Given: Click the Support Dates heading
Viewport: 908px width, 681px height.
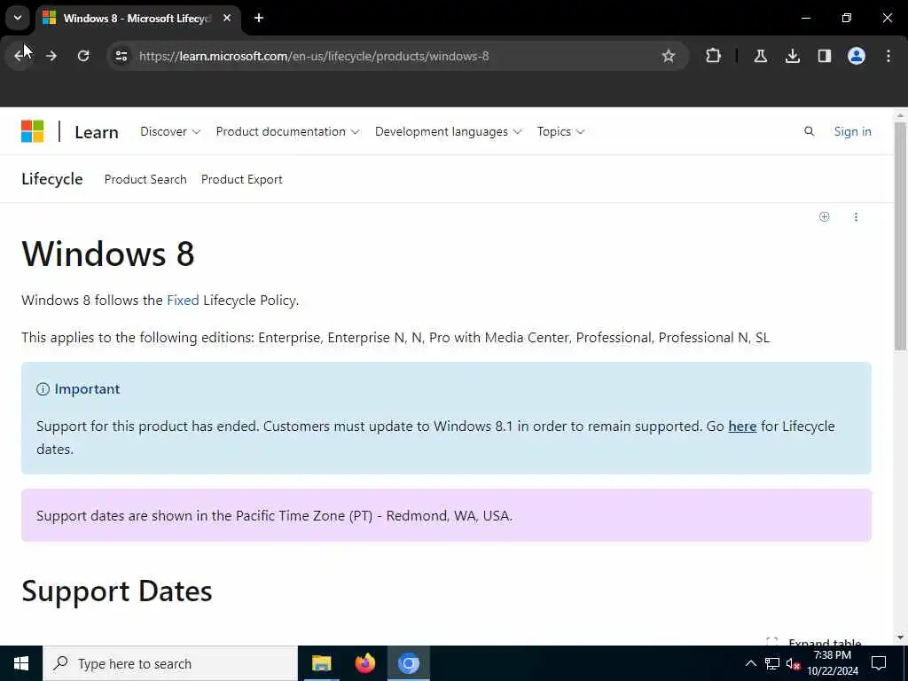Looking at the screenshot, I should coord(117,591).
